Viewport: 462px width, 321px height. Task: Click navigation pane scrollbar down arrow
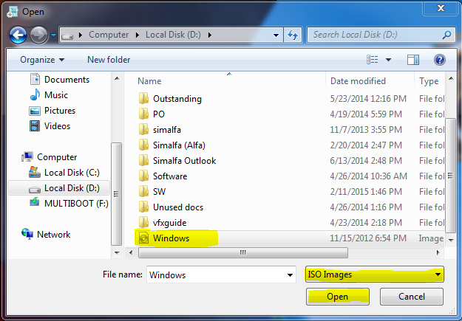point(117,252)
